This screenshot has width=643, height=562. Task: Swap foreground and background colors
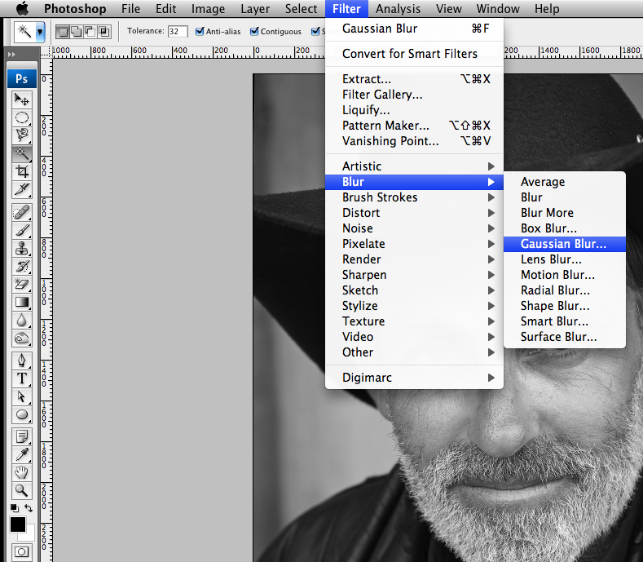coord(29,508)
